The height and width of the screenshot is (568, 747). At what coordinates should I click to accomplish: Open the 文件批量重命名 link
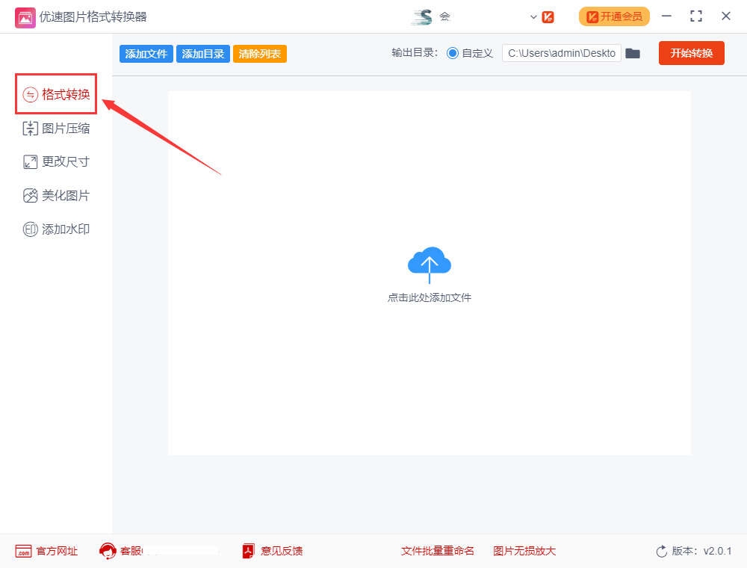click(437, 551)
